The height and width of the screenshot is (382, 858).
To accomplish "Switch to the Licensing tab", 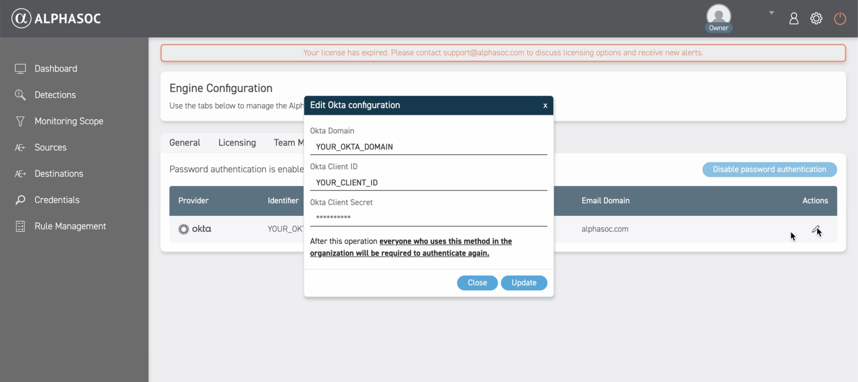I will [x=237, y=143].
